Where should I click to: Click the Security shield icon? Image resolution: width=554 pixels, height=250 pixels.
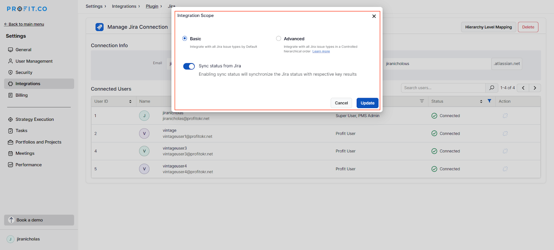[10, 73]
